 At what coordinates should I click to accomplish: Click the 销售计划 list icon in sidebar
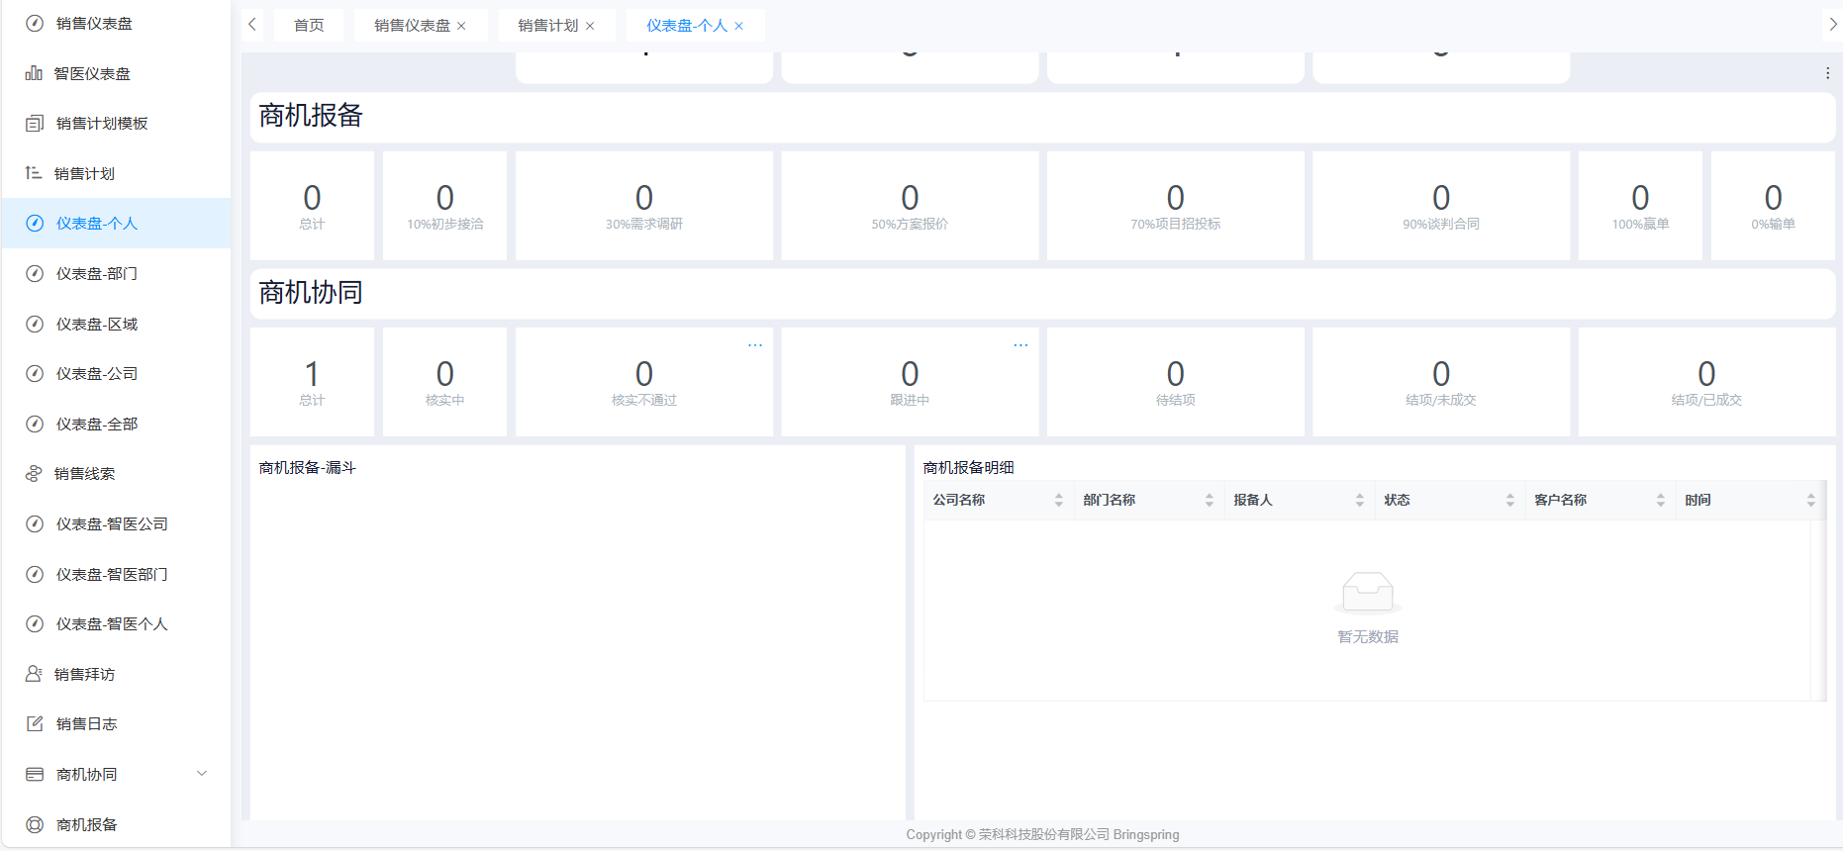pos(34,173)
